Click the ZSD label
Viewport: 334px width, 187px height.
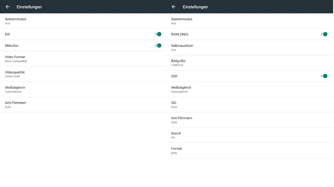tap(174, 76)
